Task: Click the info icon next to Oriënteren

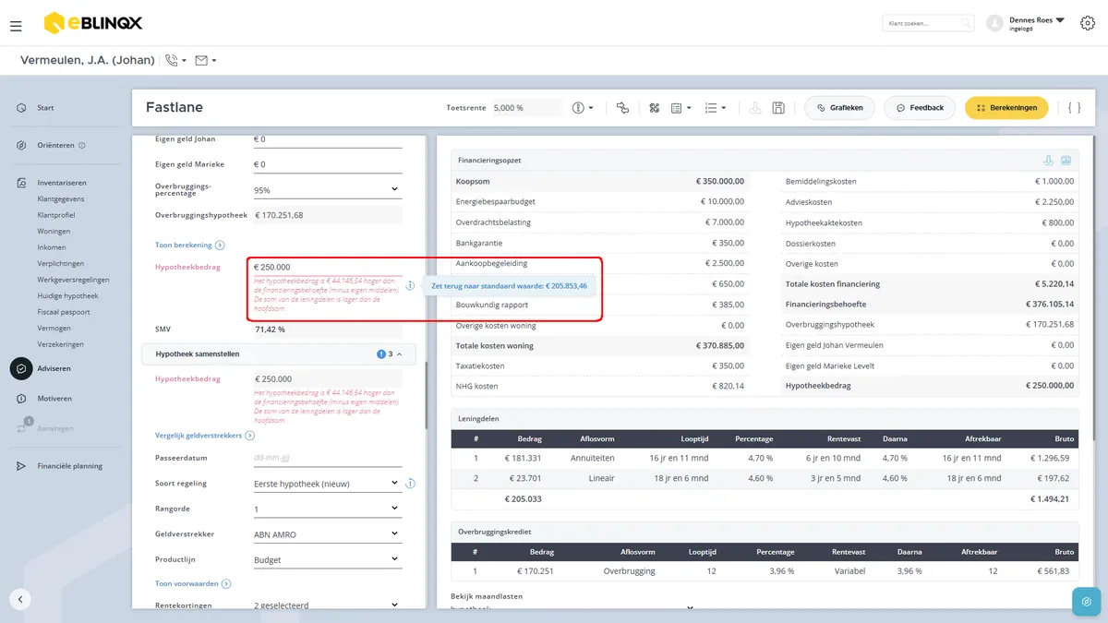Action: [x=82, y=145]
